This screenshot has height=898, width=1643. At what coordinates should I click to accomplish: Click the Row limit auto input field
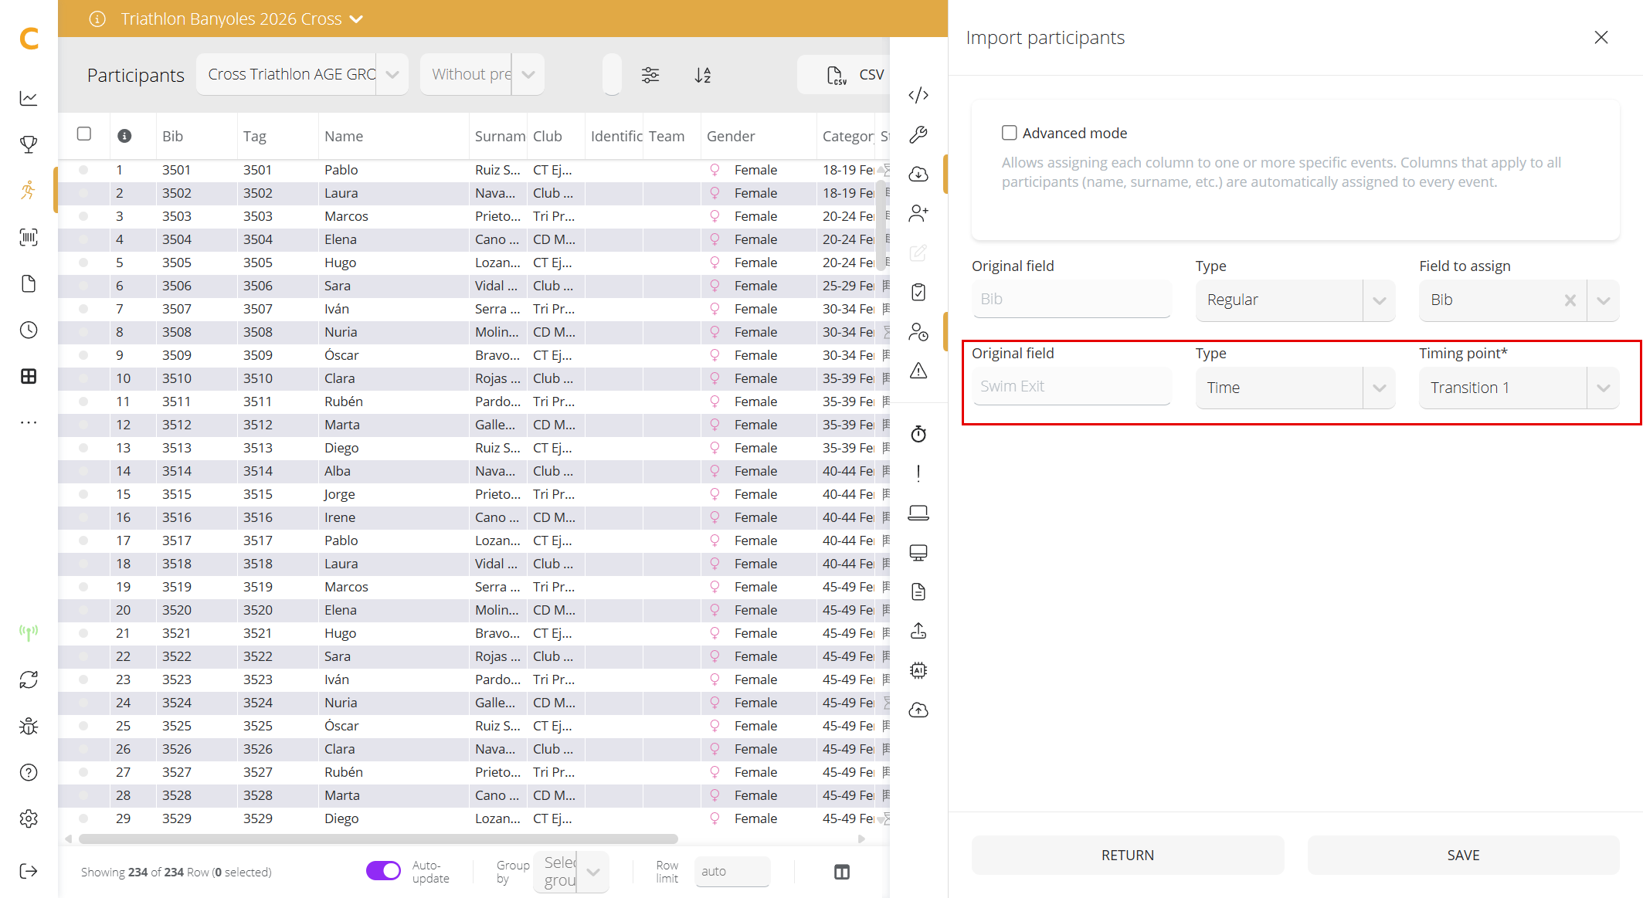(732, 871)
